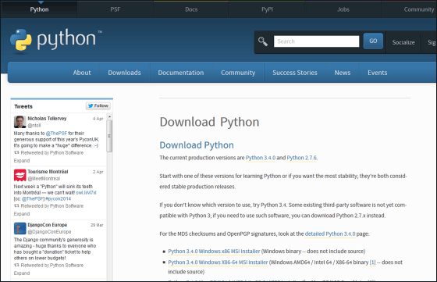Expand the DjangoCon Europe tweet
The height and width of the screenshot is (282, 437).
[22, 273]
